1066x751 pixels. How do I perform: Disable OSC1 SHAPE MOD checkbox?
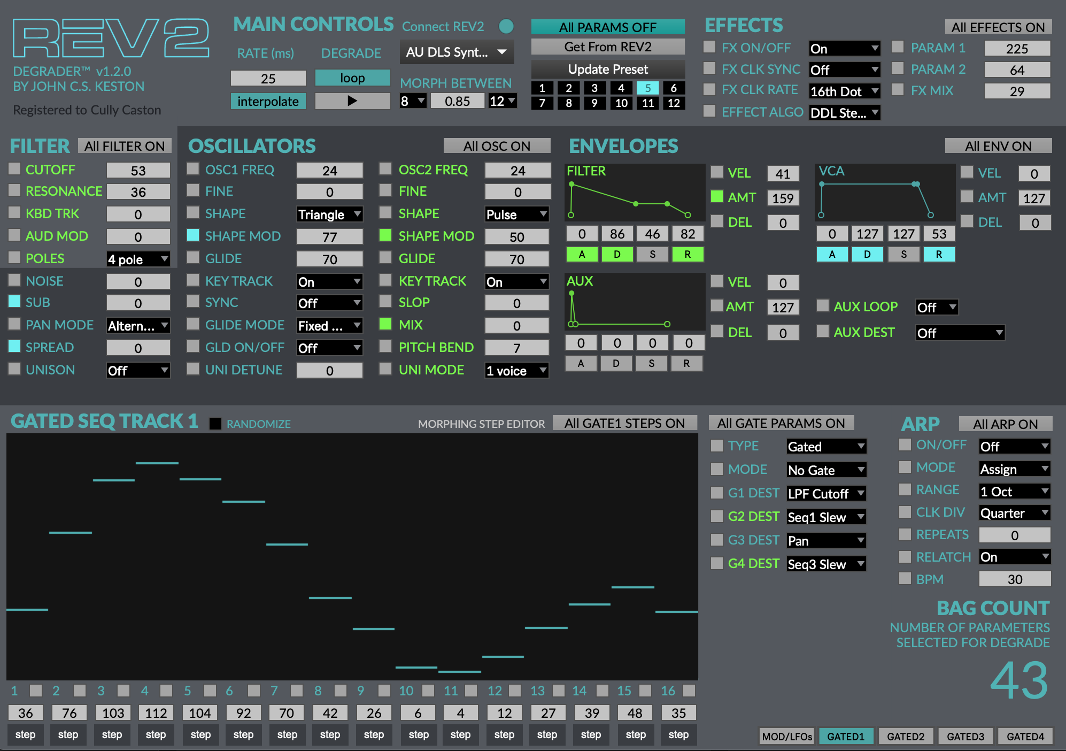click(x=193, y=235)
